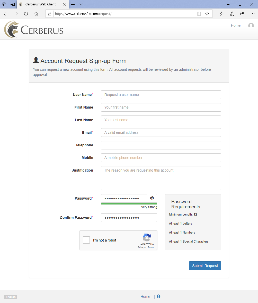Screen dimensions: 258x303
Task: Click Home in the top navigation
Action: 236,25
